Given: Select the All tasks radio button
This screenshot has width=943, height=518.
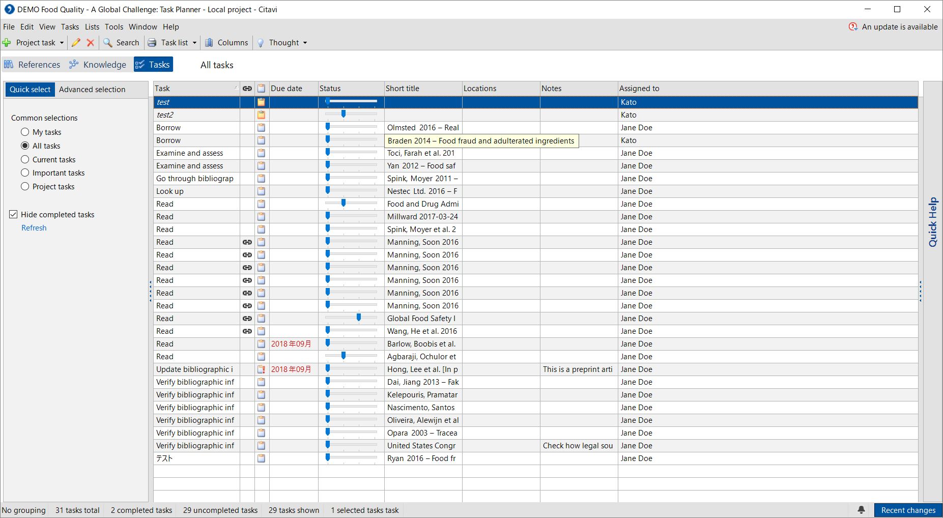Looking at the screenshot, I should [x=25, y=146].
